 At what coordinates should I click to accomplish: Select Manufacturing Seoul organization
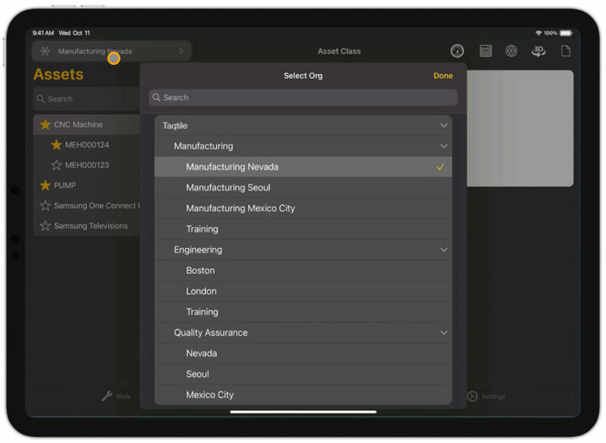pyautogui.click(x=228, y=188)
